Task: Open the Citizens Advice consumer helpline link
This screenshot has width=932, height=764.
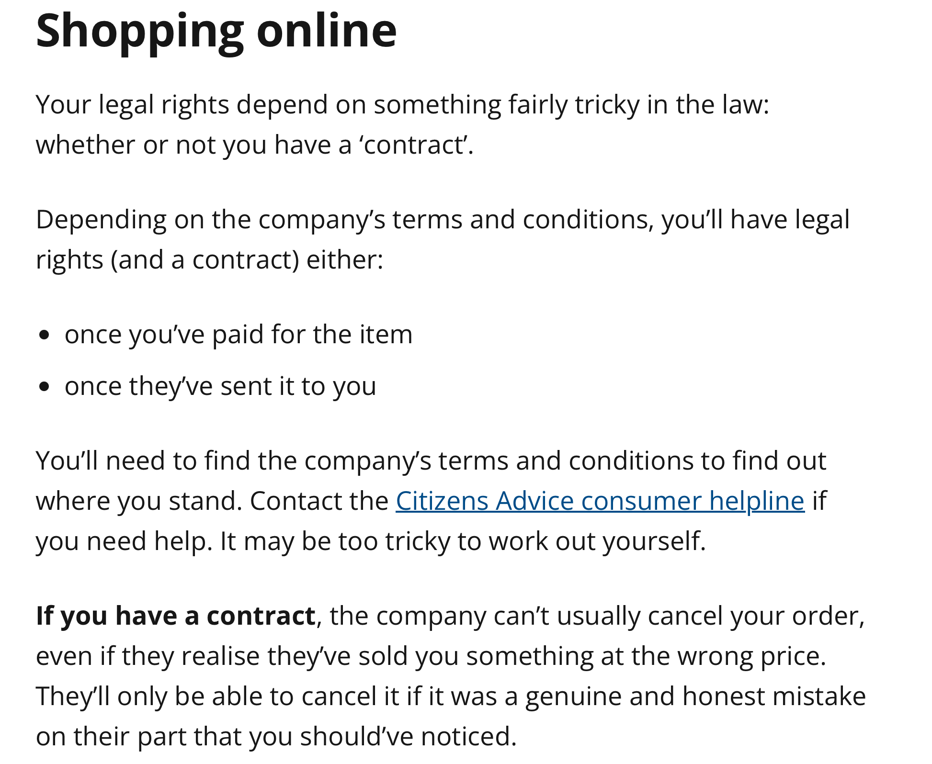Action: [600, 501]
